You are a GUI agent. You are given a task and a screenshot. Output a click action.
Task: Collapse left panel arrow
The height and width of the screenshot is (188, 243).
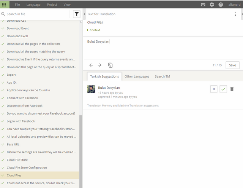click(x=84, y=14)
